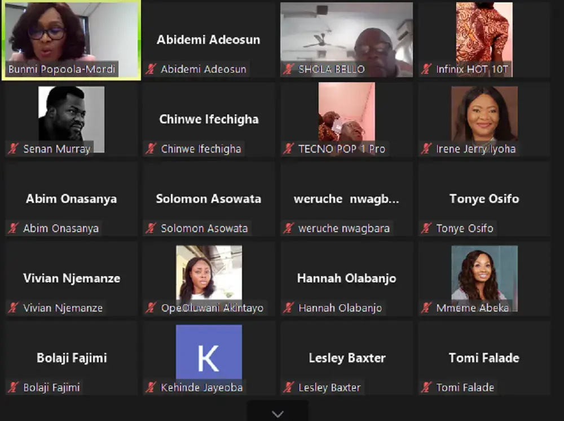564x421 pixels.
Task: Click muted mic icon beside Chinwe Ifechigha
Action: (x=151, y=148)
